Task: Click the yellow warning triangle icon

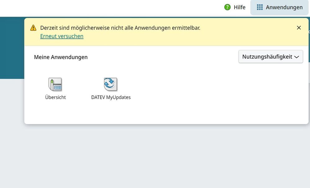Action: pos(33,28)
